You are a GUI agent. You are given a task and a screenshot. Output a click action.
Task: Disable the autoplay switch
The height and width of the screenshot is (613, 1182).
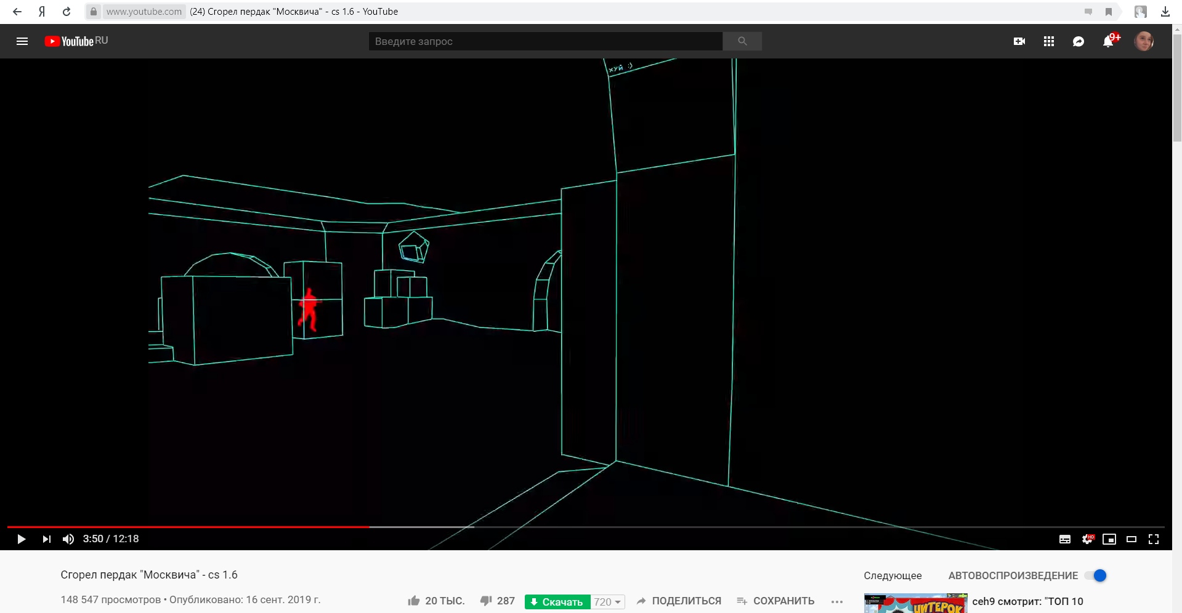[x=1096, y=575]
